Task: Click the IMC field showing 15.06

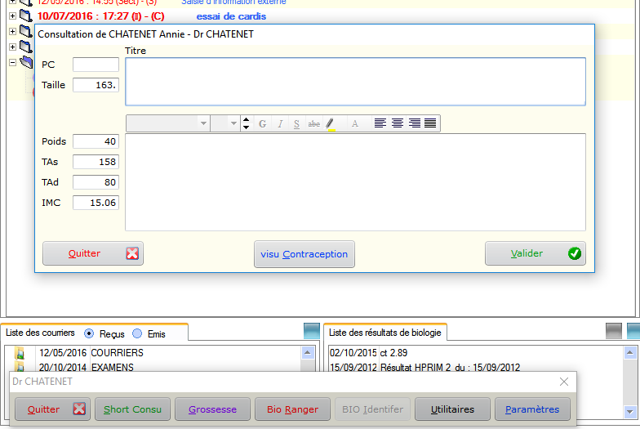Action: (x=96, y=203)
